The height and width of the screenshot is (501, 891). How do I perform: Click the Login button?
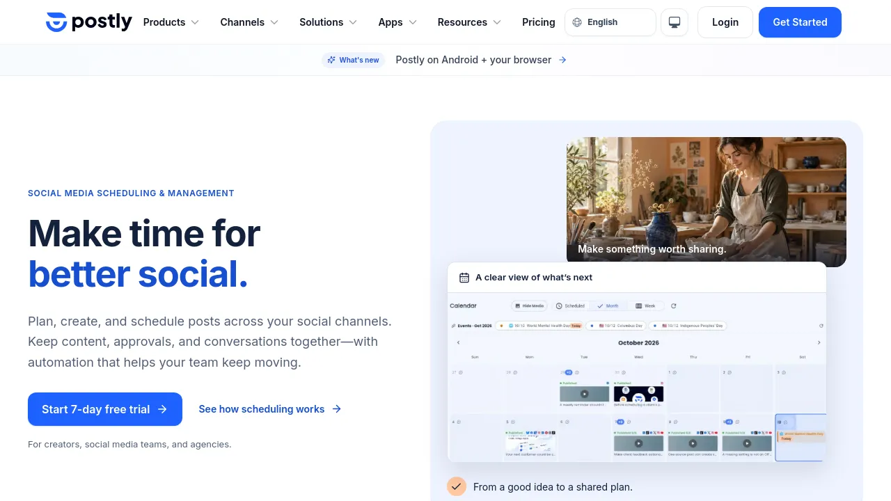(725, 22)
